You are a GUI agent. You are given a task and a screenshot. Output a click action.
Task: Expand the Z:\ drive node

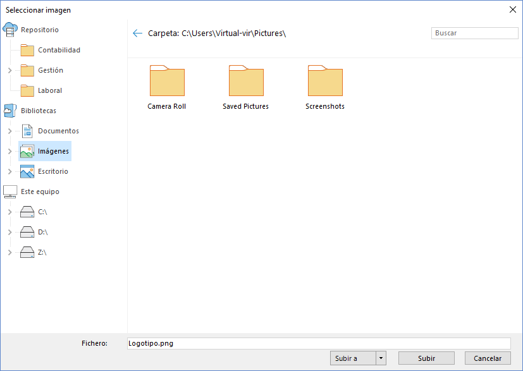[x=9, y=252]
